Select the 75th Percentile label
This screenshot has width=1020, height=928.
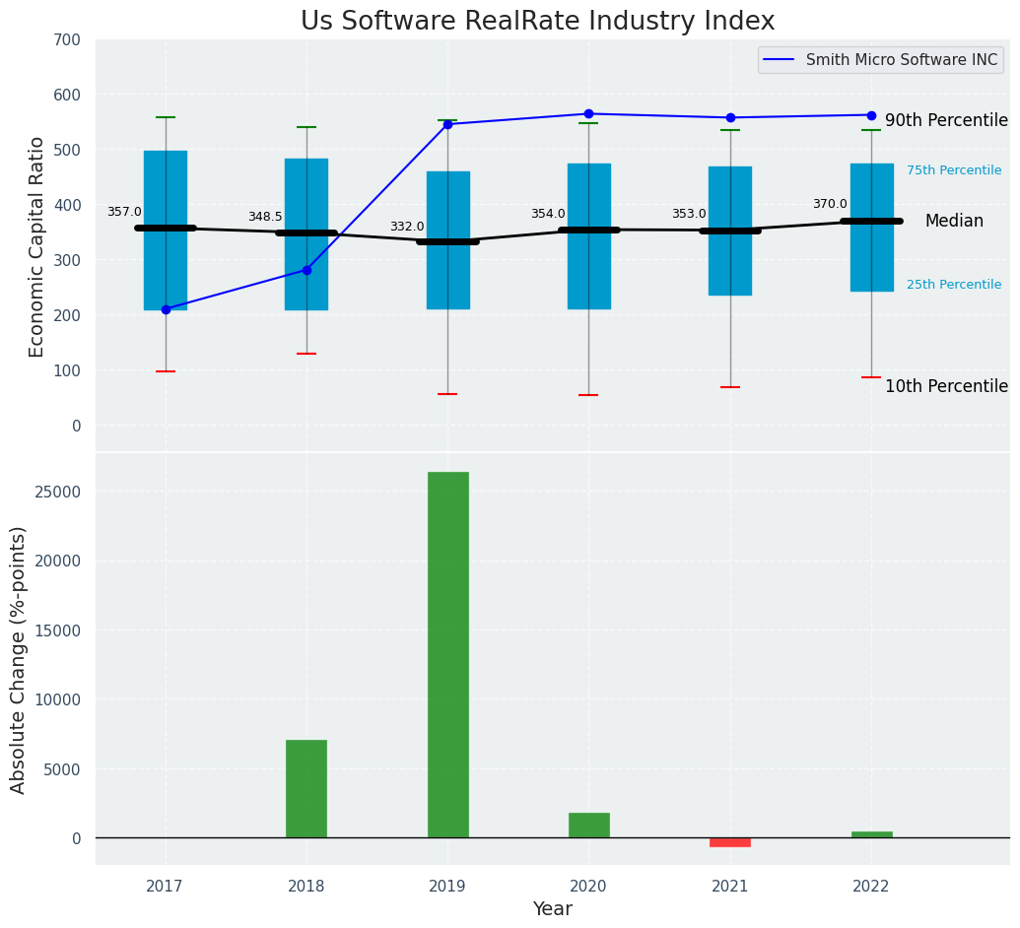click(x=954, y=170)
